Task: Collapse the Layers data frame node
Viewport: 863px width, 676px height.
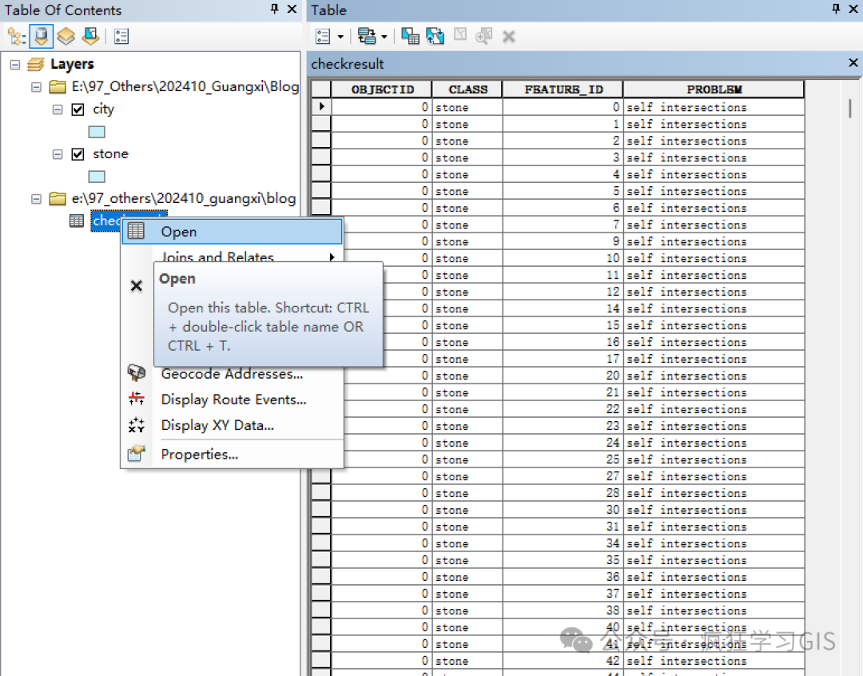Action: click(15, 65)
